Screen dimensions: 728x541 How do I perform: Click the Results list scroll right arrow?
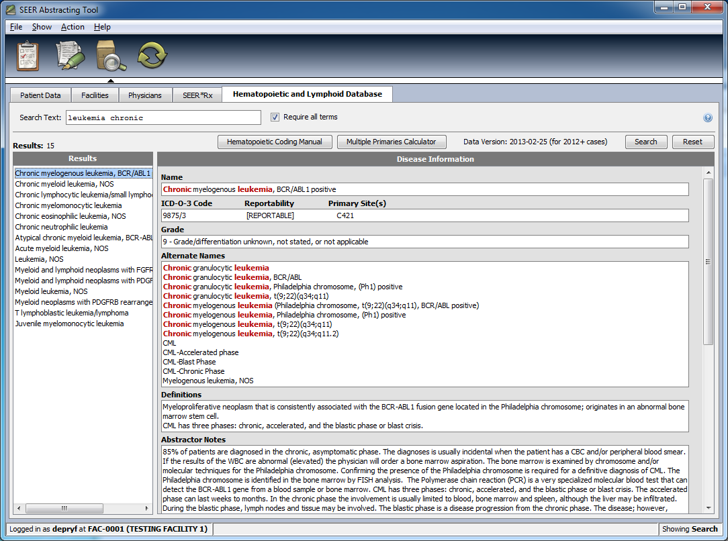(x=146, y=509)
